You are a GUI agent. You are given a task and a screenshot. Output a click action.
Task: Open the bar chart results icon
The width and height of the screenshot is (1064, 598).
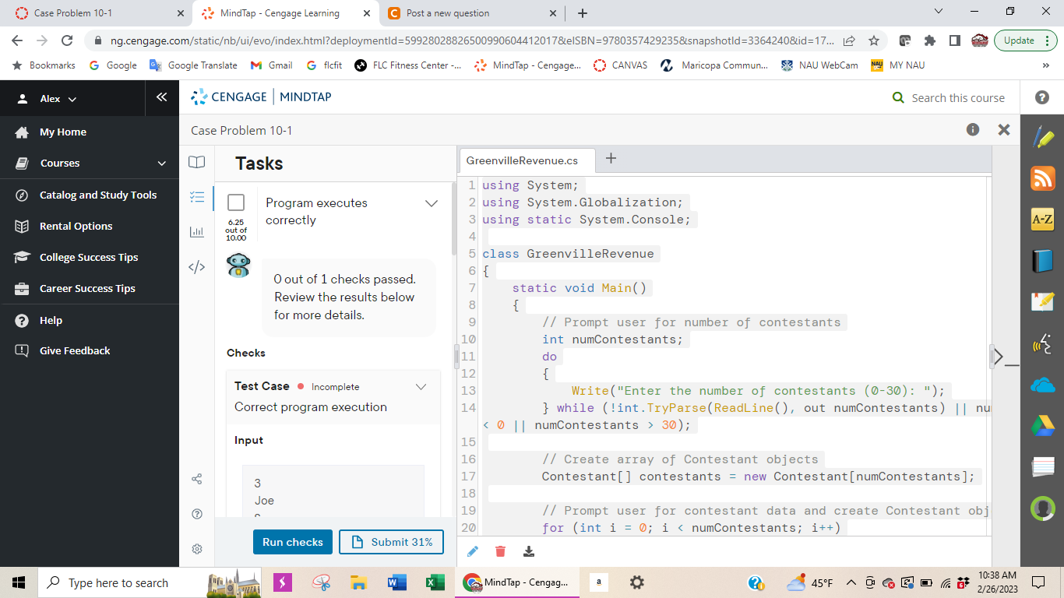pyautogui.click(x=197, y=232)
